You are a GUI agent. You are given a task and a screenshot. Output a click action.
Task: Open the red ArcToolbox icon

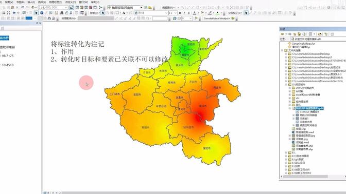coord(91,8)
